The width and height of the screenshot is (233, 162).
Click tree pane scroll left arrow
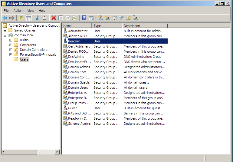pos(4,152)
